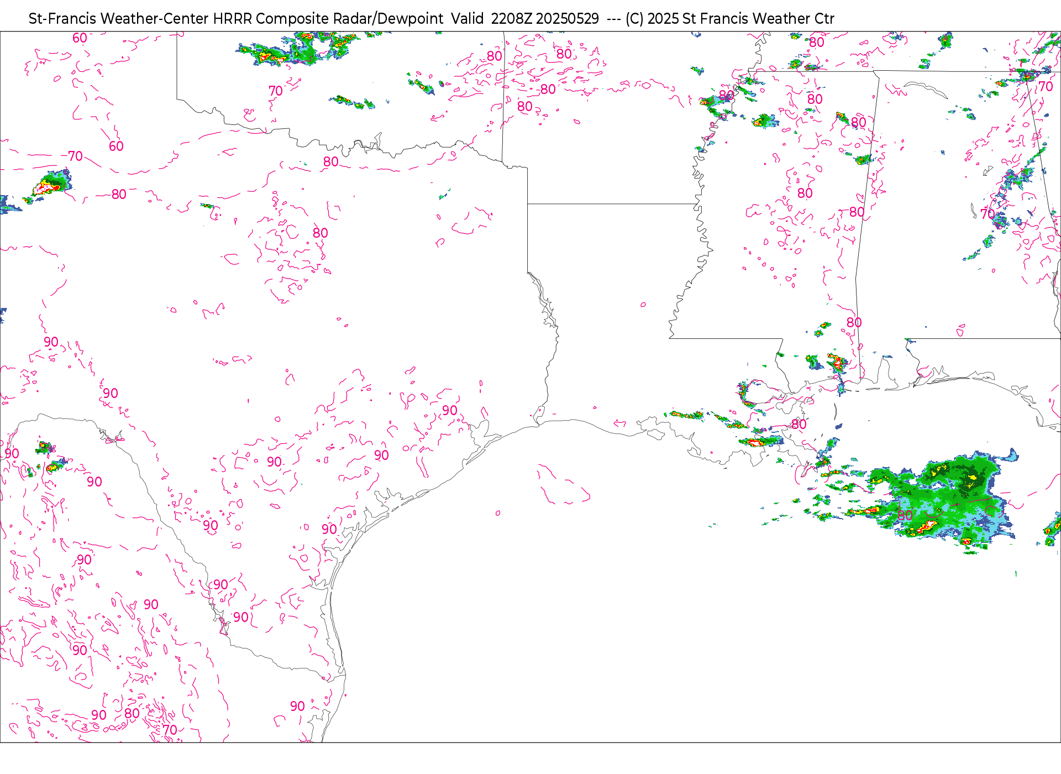
Task: Click the "70" label at the map's bottom edge
Action: click(x=170, y=730)
